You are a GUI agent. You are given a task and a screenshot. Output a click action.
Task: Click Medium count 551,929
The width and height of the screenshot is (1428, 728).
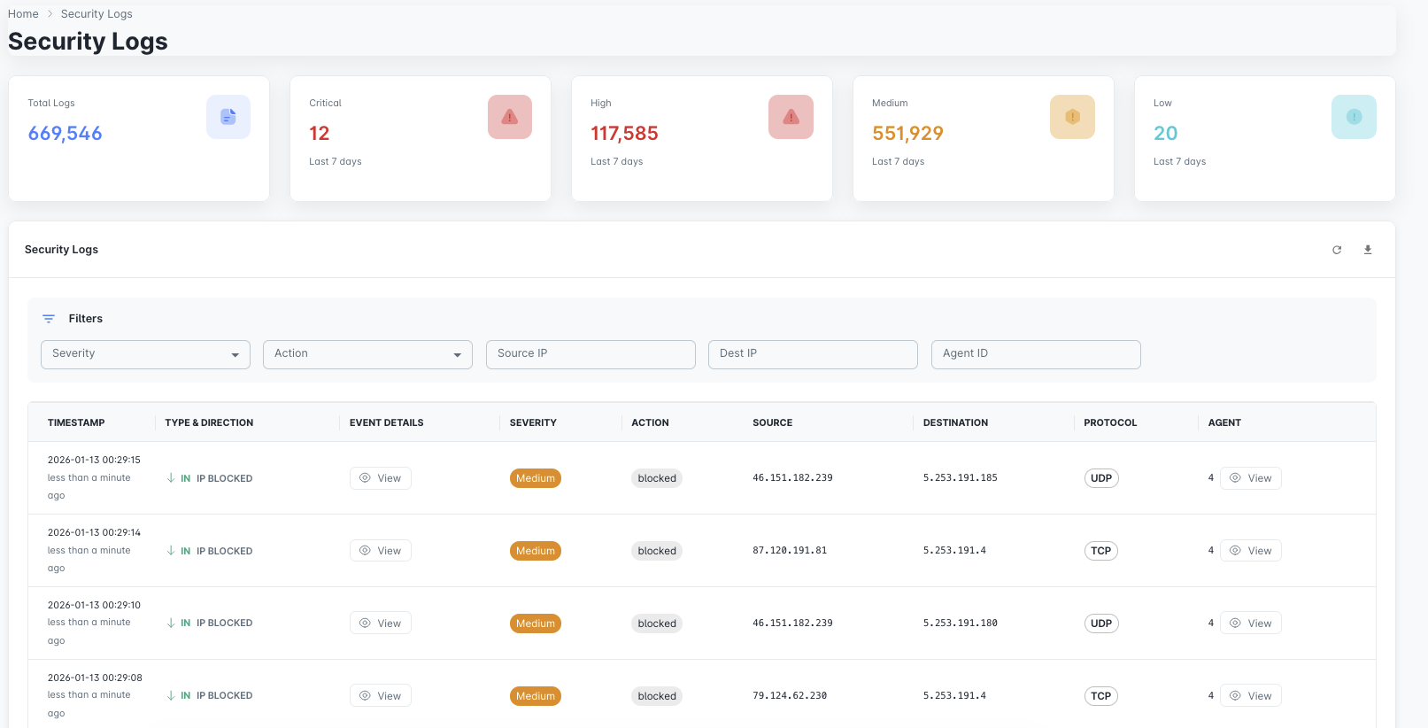pyautogui.click(x=907, y=134)
